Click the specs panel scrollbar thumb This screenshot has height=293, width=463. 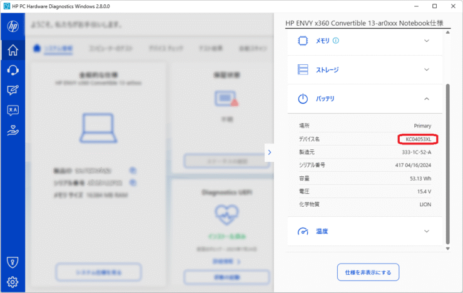pos(447,164)
